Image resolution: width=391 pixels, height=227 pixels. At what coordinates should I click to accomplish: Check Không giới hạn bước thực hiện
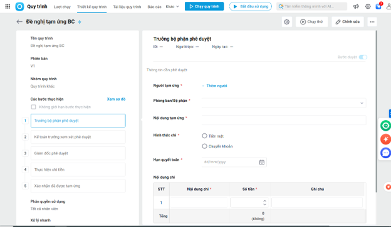click(33, 107)
